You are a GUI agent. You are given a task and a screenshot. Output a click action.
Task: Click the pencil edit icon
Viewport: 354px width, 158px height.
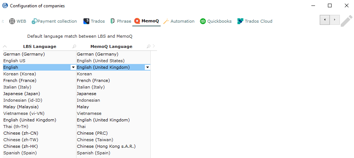pos(346,20)
